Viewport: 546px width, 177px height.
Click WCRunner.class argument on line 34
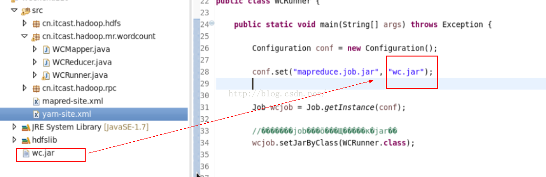pos(374,143)
